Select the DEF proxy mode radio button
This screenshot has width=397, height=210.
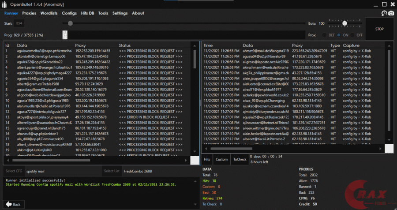point(326,35)
